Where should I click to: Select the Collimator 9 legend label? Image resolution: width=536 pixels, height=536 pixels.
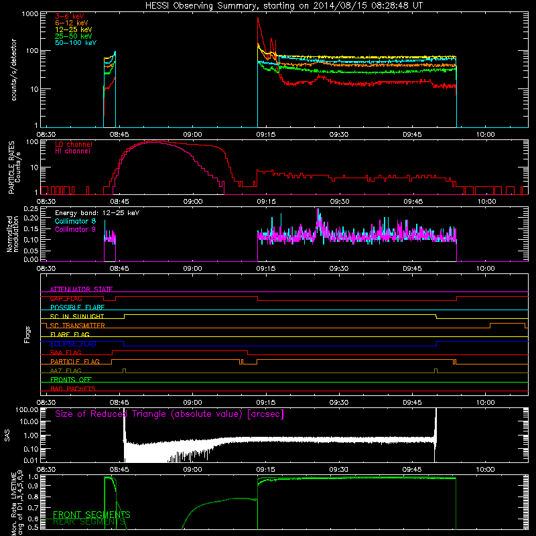coord(75,229)
